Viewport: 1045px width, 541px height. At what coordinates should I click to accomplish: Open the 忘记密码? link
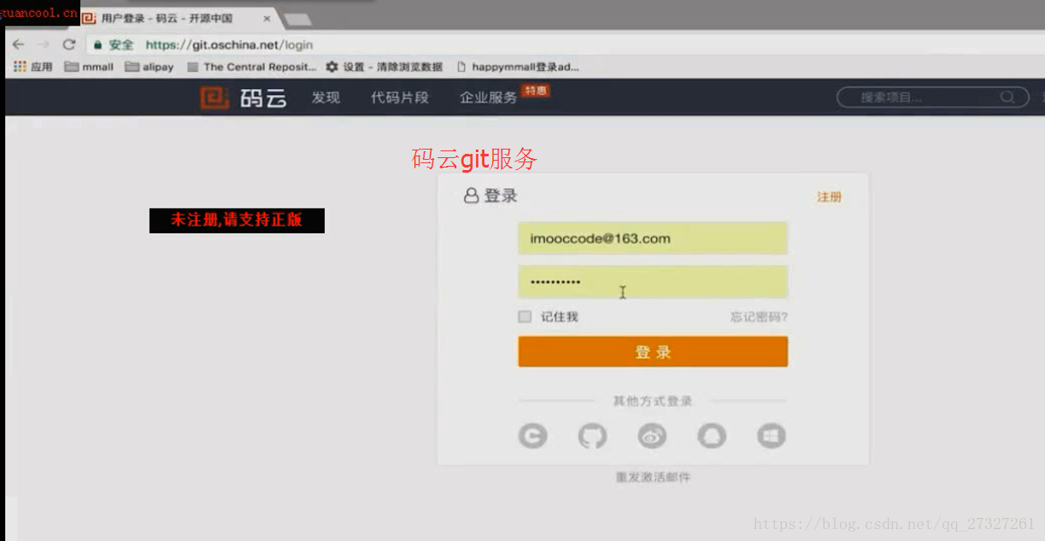coord(759,317)
